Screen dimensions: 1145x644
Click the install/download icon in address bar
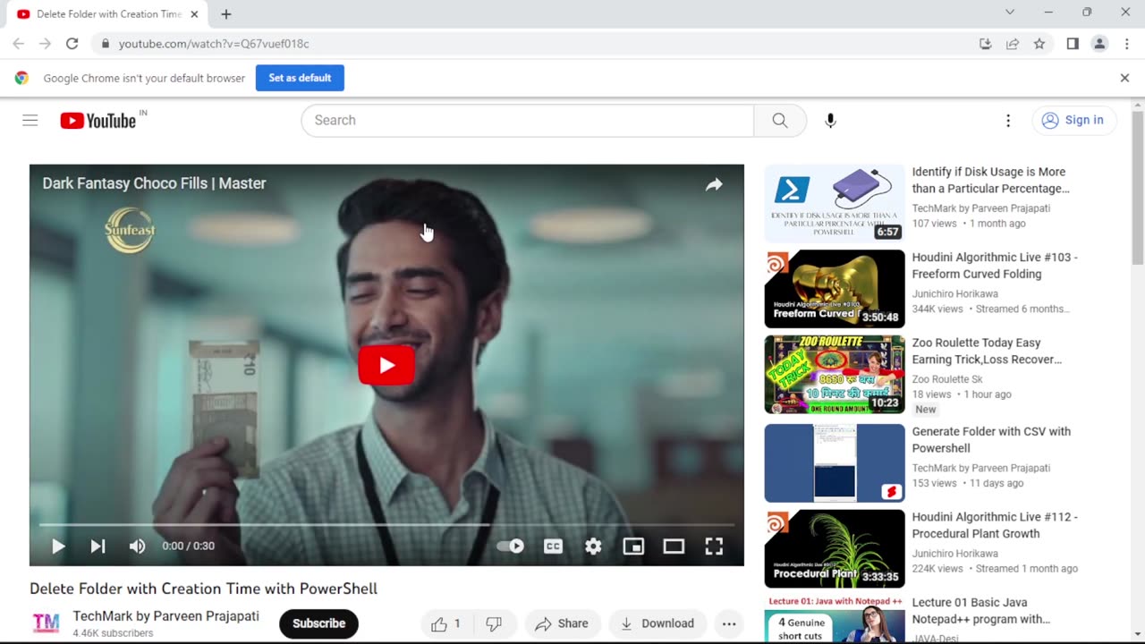pyautogui.click(x=986, y=43)
